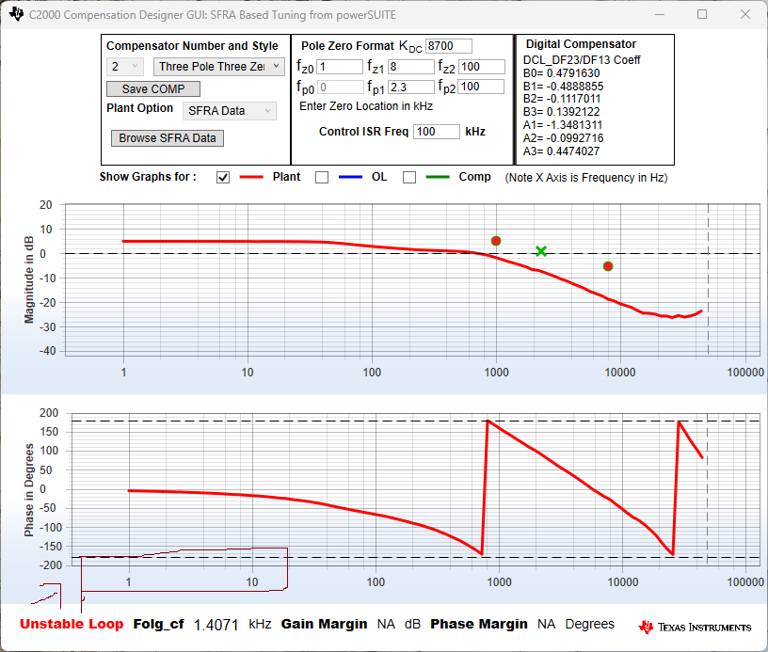768x652 pixels.
Task: Click the DCL_DF23/DF13 Coeff text
Action: tap(582, 60)
